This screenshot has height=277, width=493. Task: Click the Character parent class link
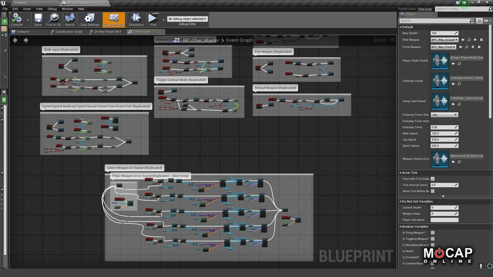[426, 9]
